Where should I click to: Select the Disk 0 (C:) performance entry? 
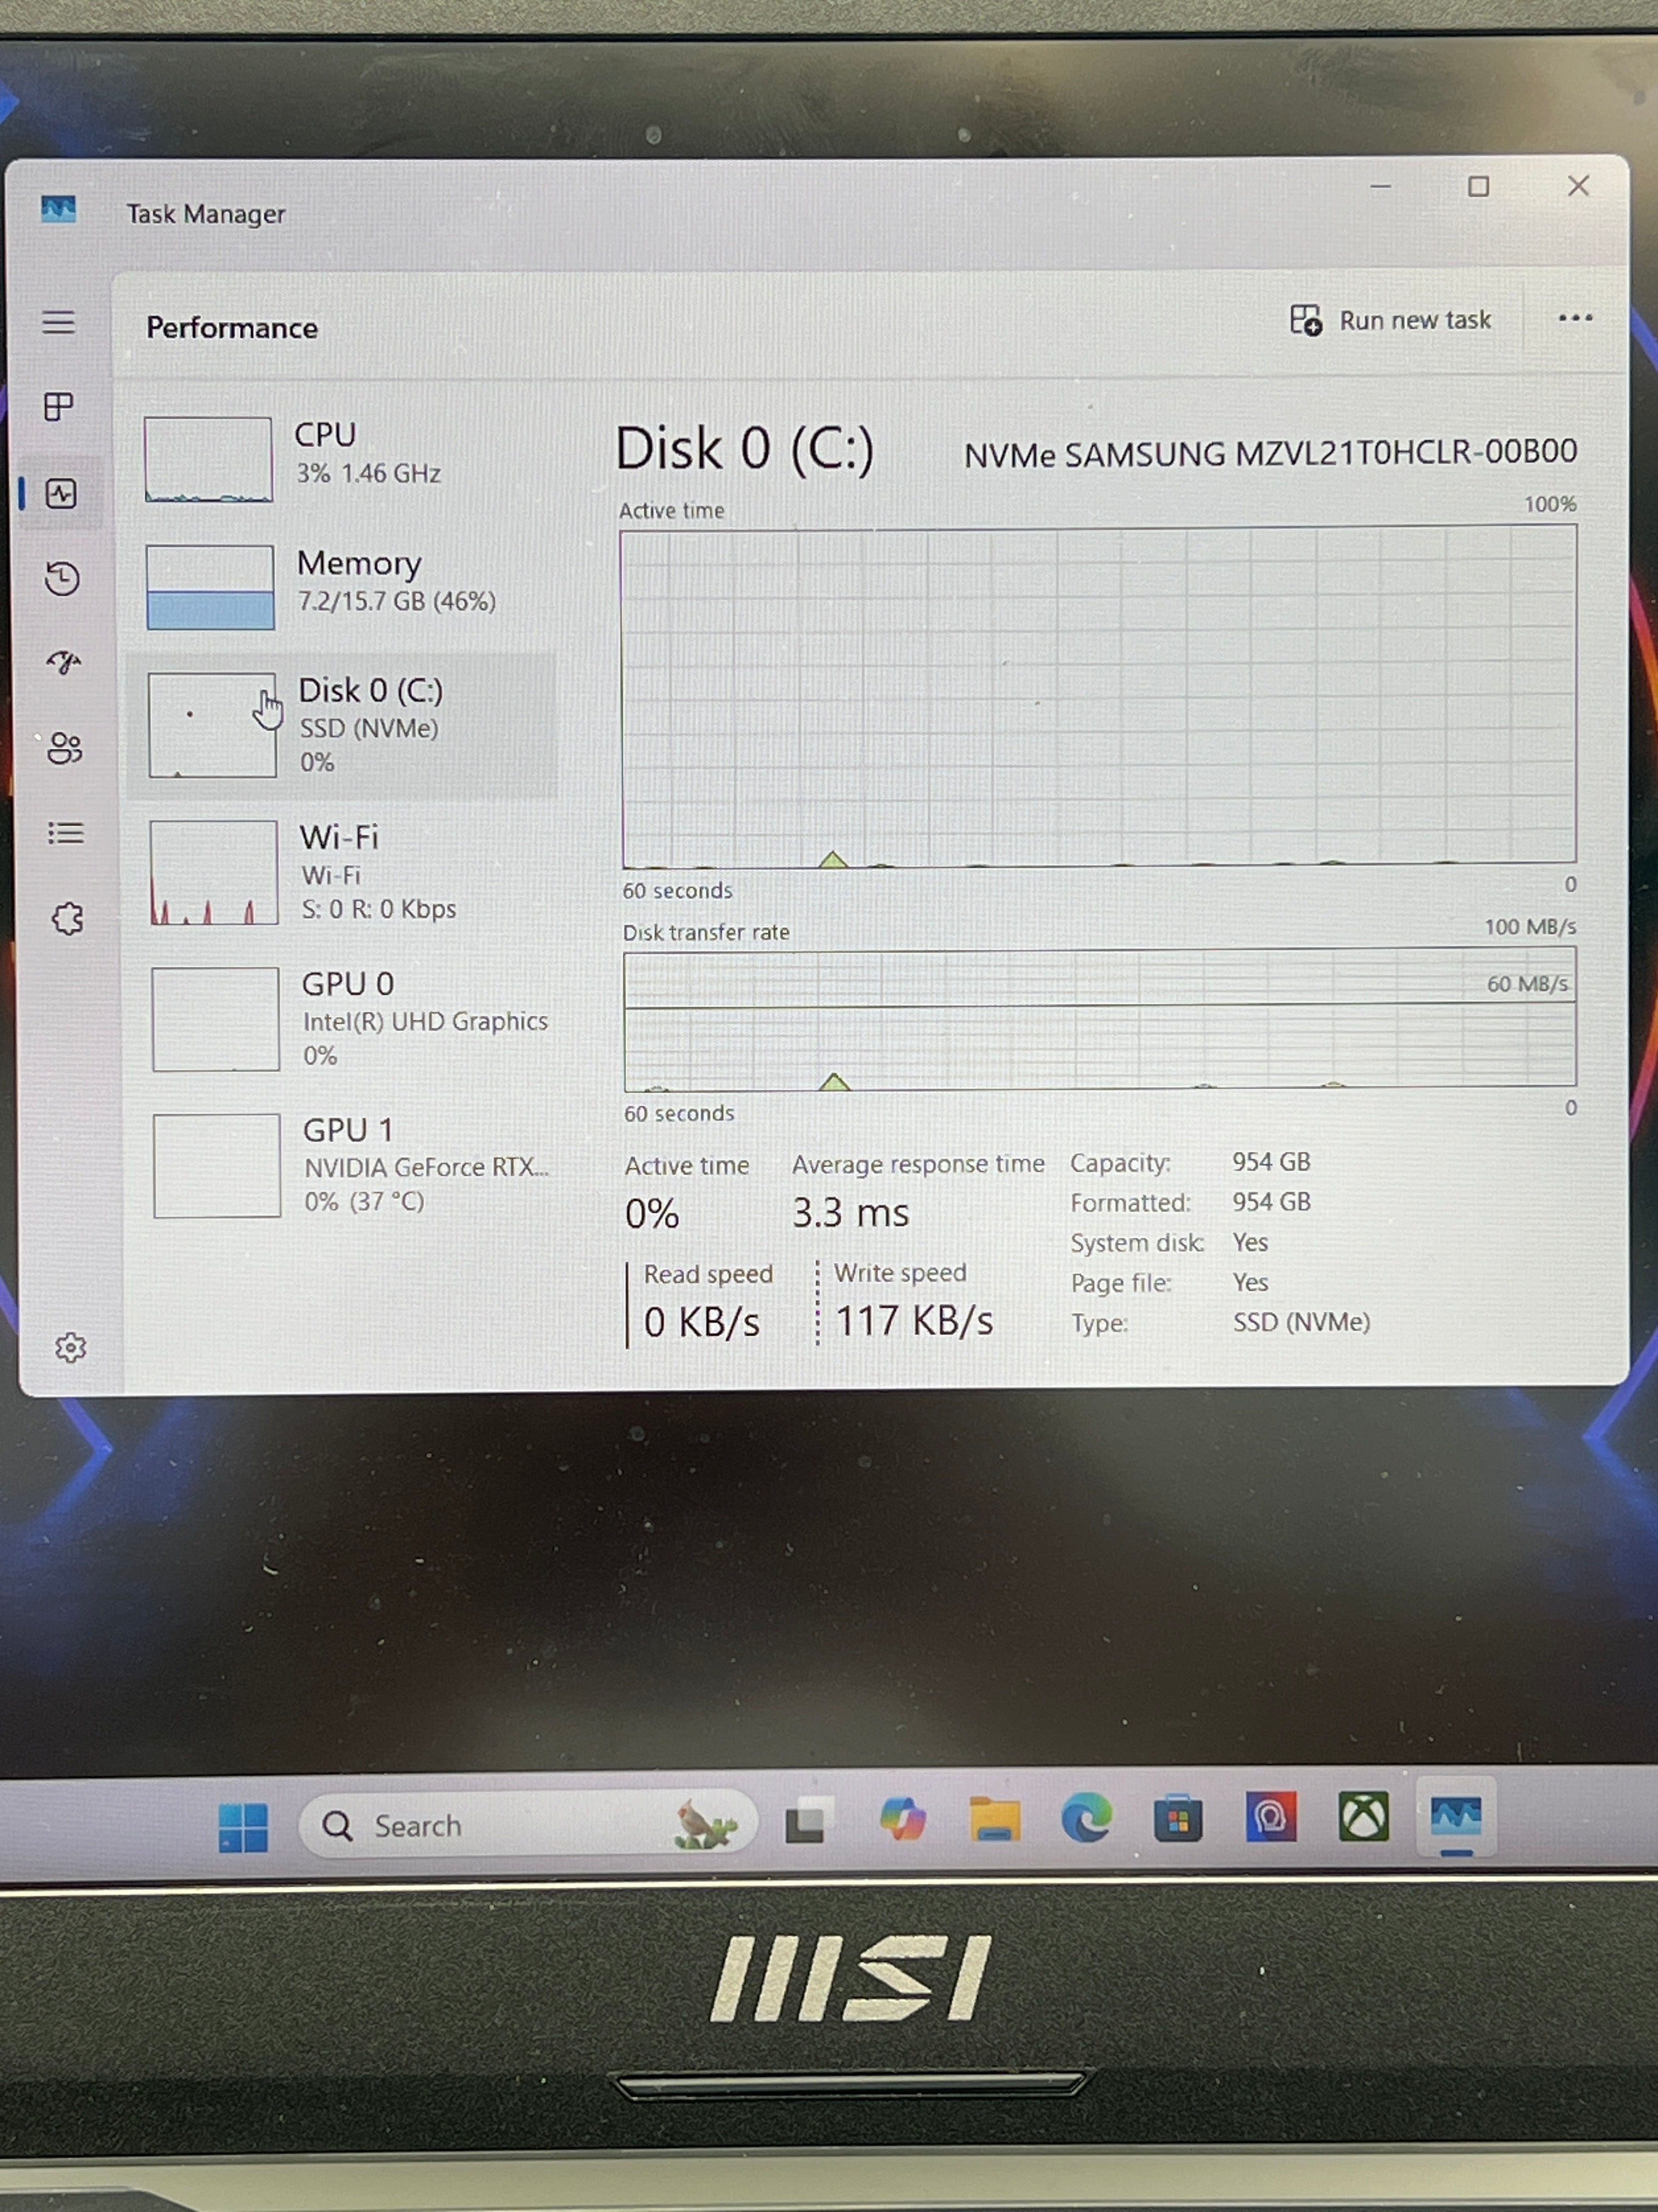pos(342,725)
